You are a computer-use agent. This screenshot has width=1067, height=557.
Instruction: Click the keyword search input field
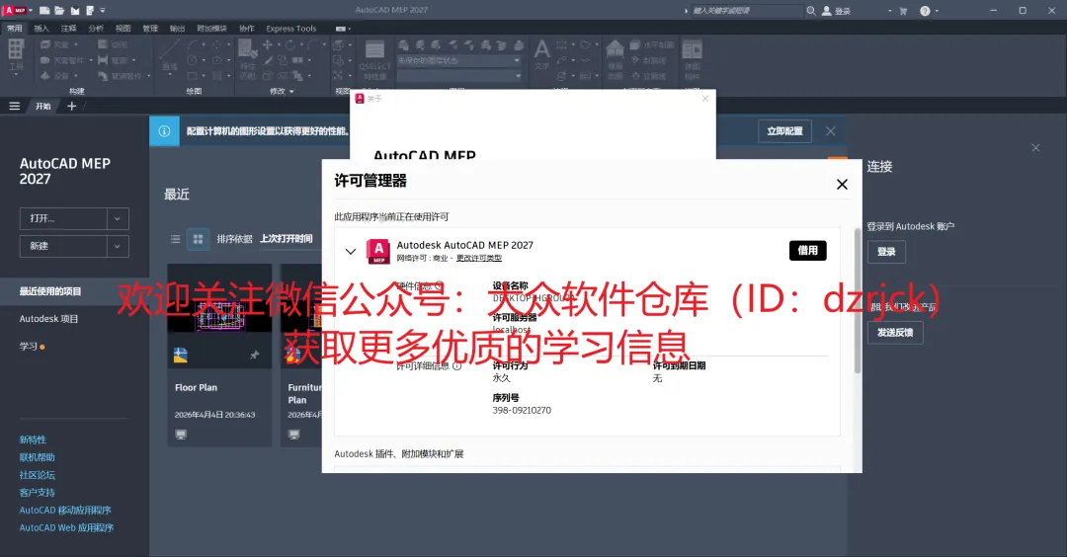click(747, 11)
